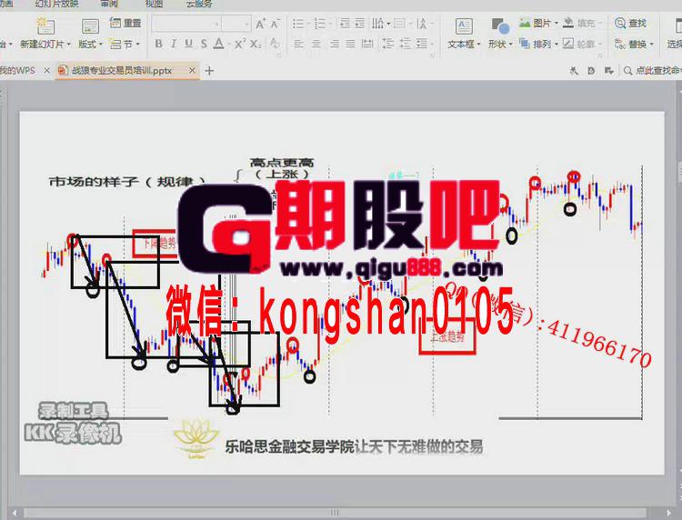Add new document tab with plus button
The image size is (682, 520).
pyautogui.click(x=209, y=70)
